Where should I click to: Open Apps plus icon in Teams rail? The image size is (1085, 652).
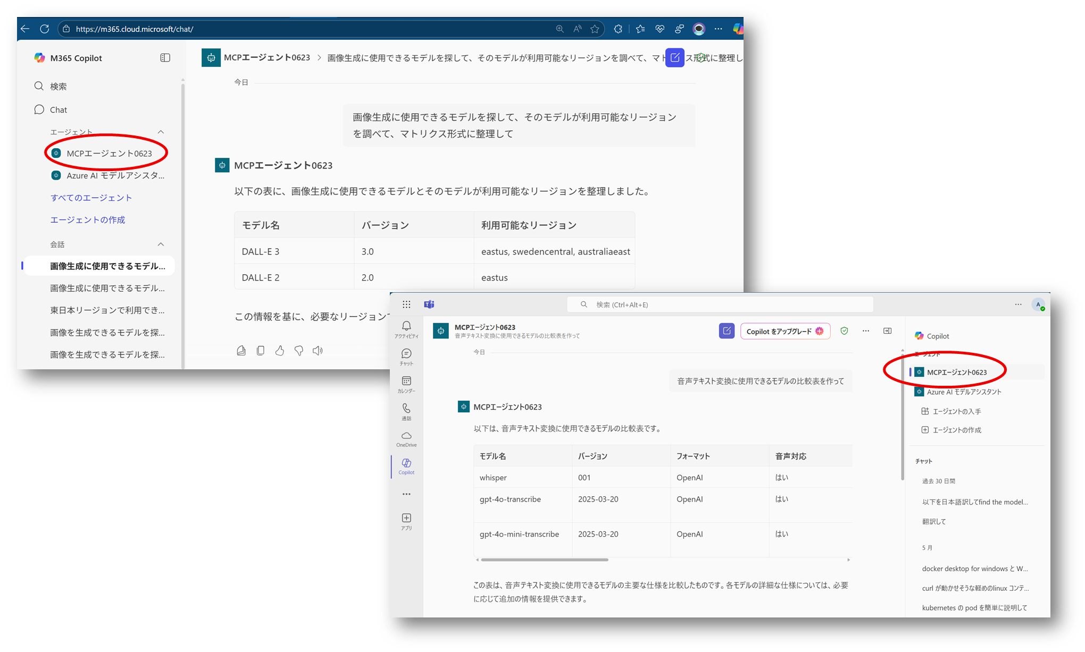[x=406, y=521]
